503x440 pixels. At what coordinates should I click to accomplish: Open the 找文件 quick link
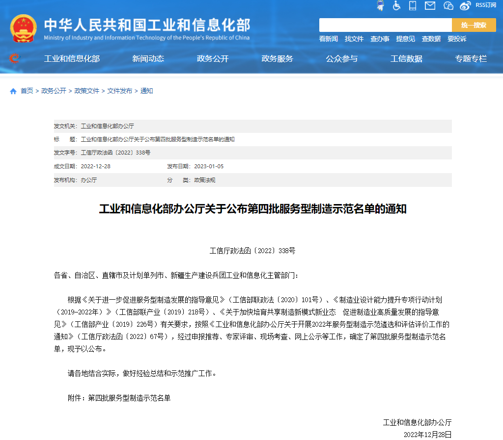click(x=354, y=39)
